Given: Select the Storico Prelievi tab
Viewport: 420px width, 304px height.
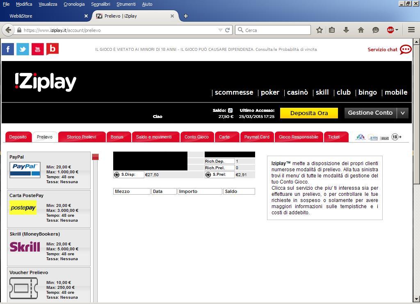Looking at the screenshot, I should [82, 137].
